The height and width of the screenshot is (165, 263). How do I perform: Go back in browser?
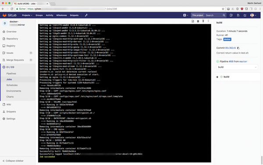pyautogui.click(x=3, y=9)
